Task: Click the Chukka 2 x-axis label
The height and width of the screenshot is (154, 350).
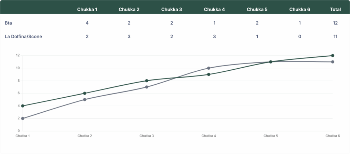Action: coord(85,136)
